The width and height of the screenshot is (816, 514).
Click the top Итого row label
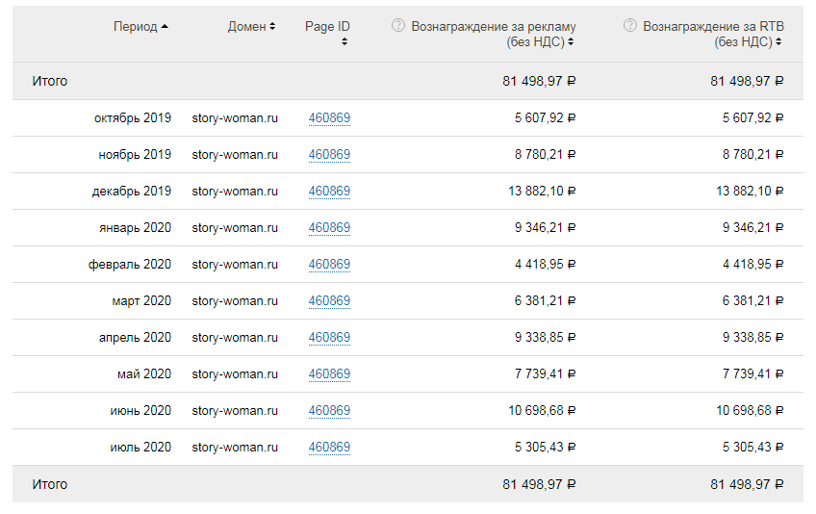[50, 82]
